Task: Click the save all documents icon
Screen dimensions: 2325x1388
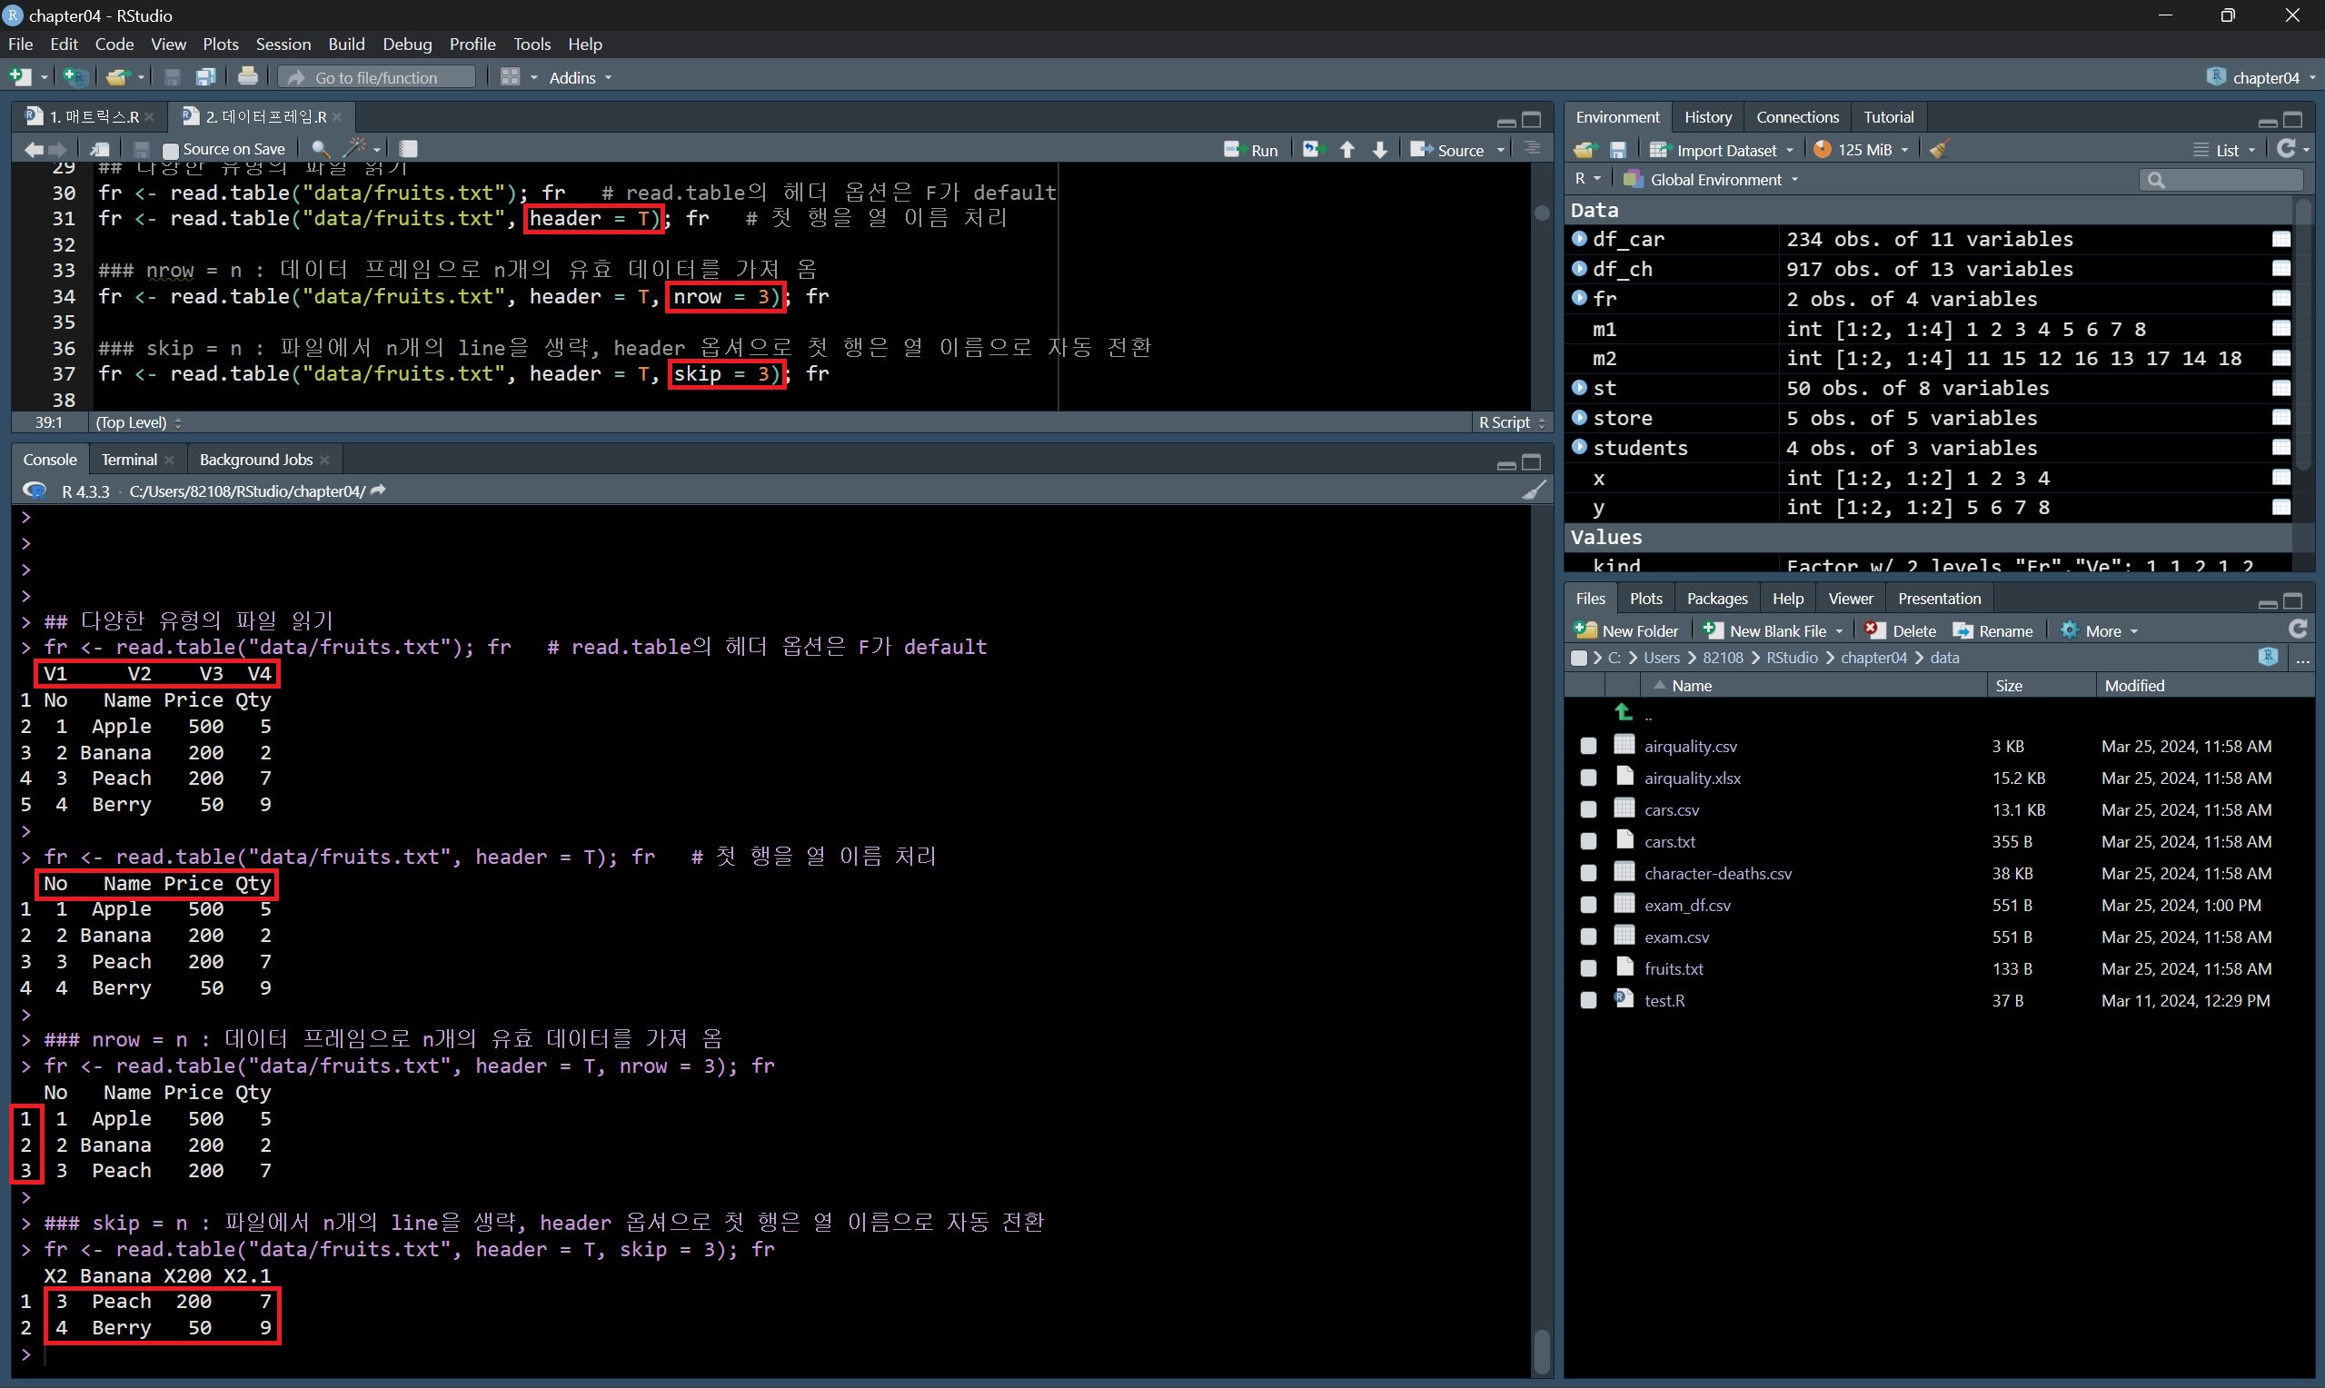Action: [x=205, y=76]
